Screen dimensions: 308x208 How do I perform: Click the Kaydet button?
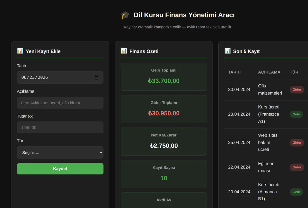tap(60, 169)
